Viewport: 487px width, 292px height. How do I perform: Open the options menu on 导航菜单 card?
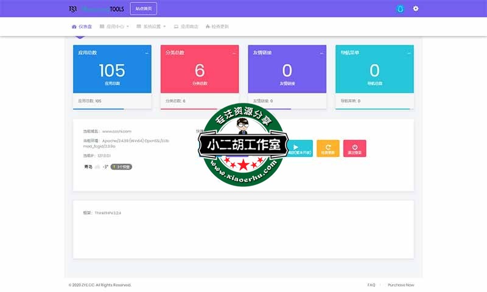tap(408, 54)
